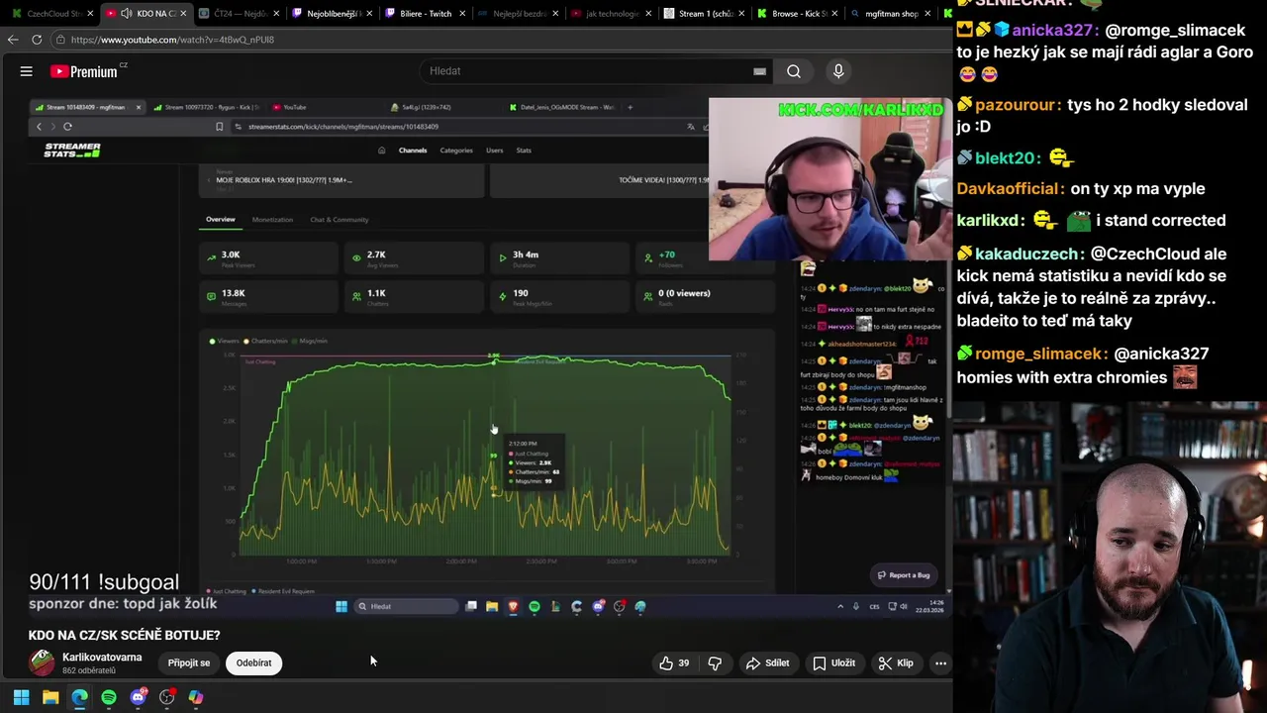This screenshot has height=713, width=1267.
Task: Reload the YouTube page
Action: pyautogui.click(x=37, y=40)
